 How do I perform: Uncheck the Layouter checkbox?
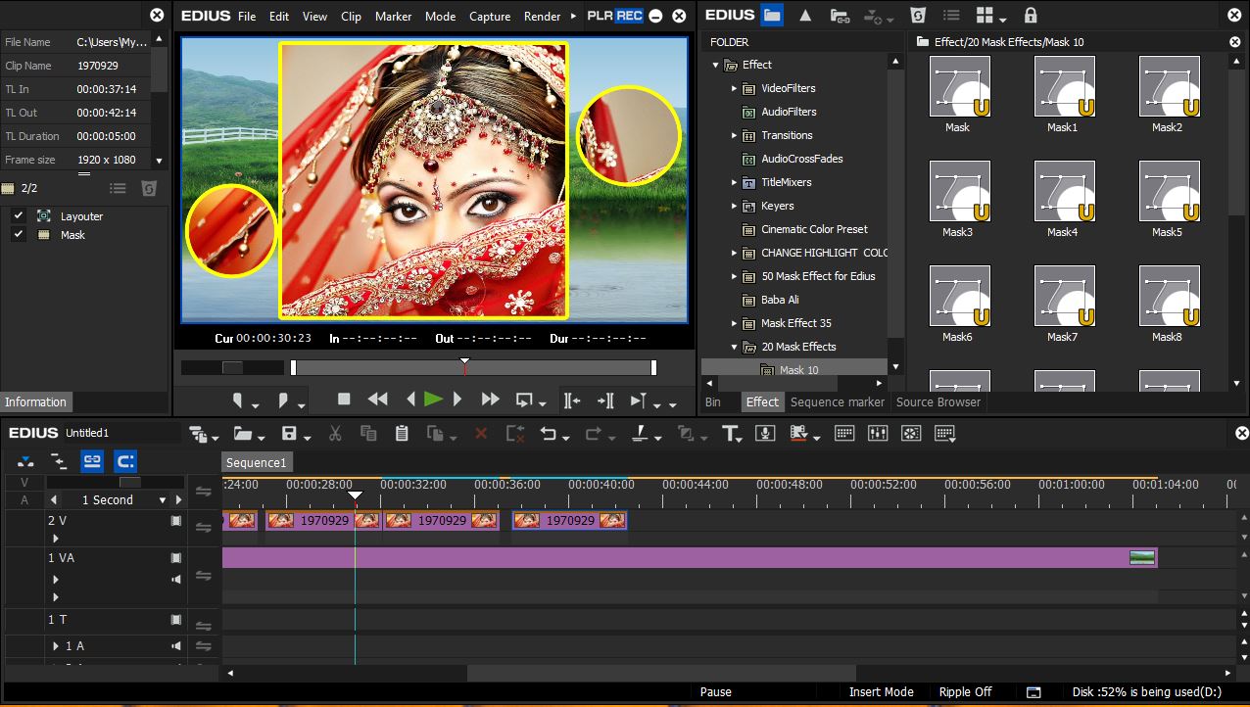click(x=18, y=215)
